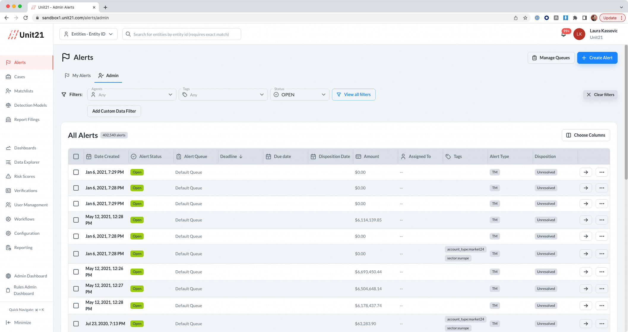Viewport: 628px width, 332px height.
Task: Navigate to Detection Models
Action: (30, 105)
